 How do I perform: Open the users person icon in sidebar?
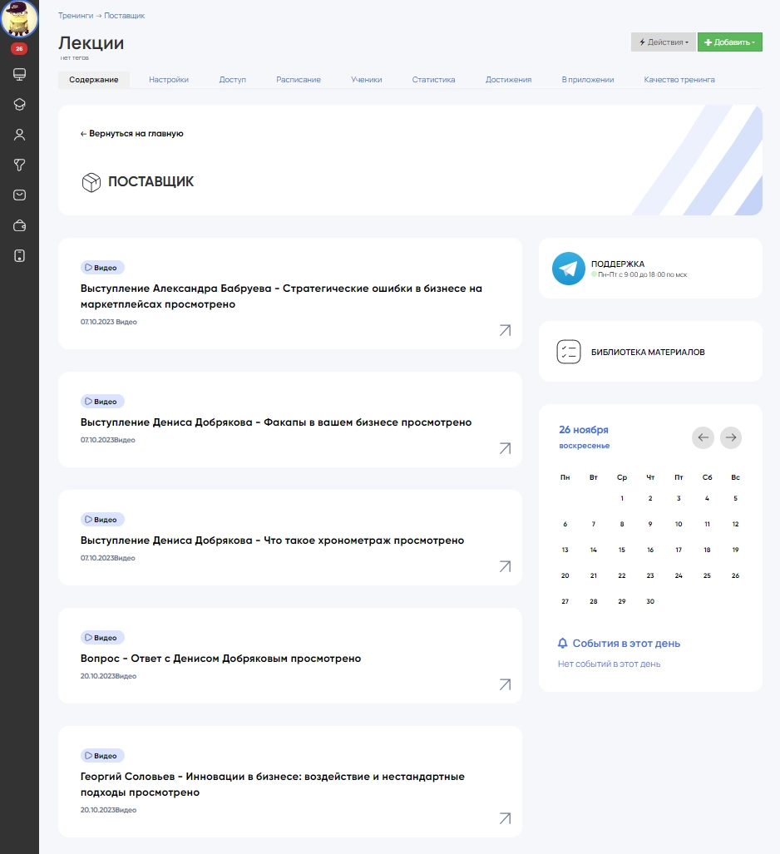[x=20, y=135]
